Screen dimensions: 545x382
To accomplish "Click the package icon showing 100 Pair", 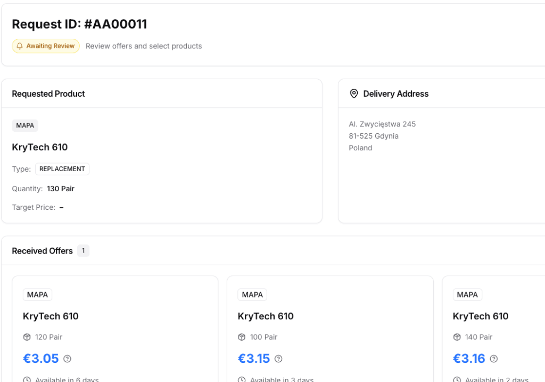I will click(x=242, y=337).
